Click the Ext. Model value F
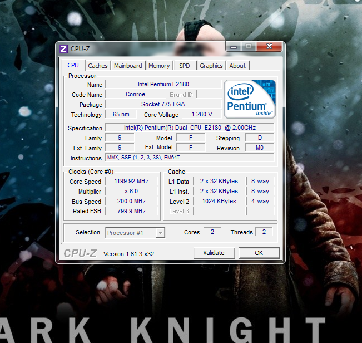Image resolution: width=362 pixels, height=343 pixels. pyautogui.click(x=191, y=148)
